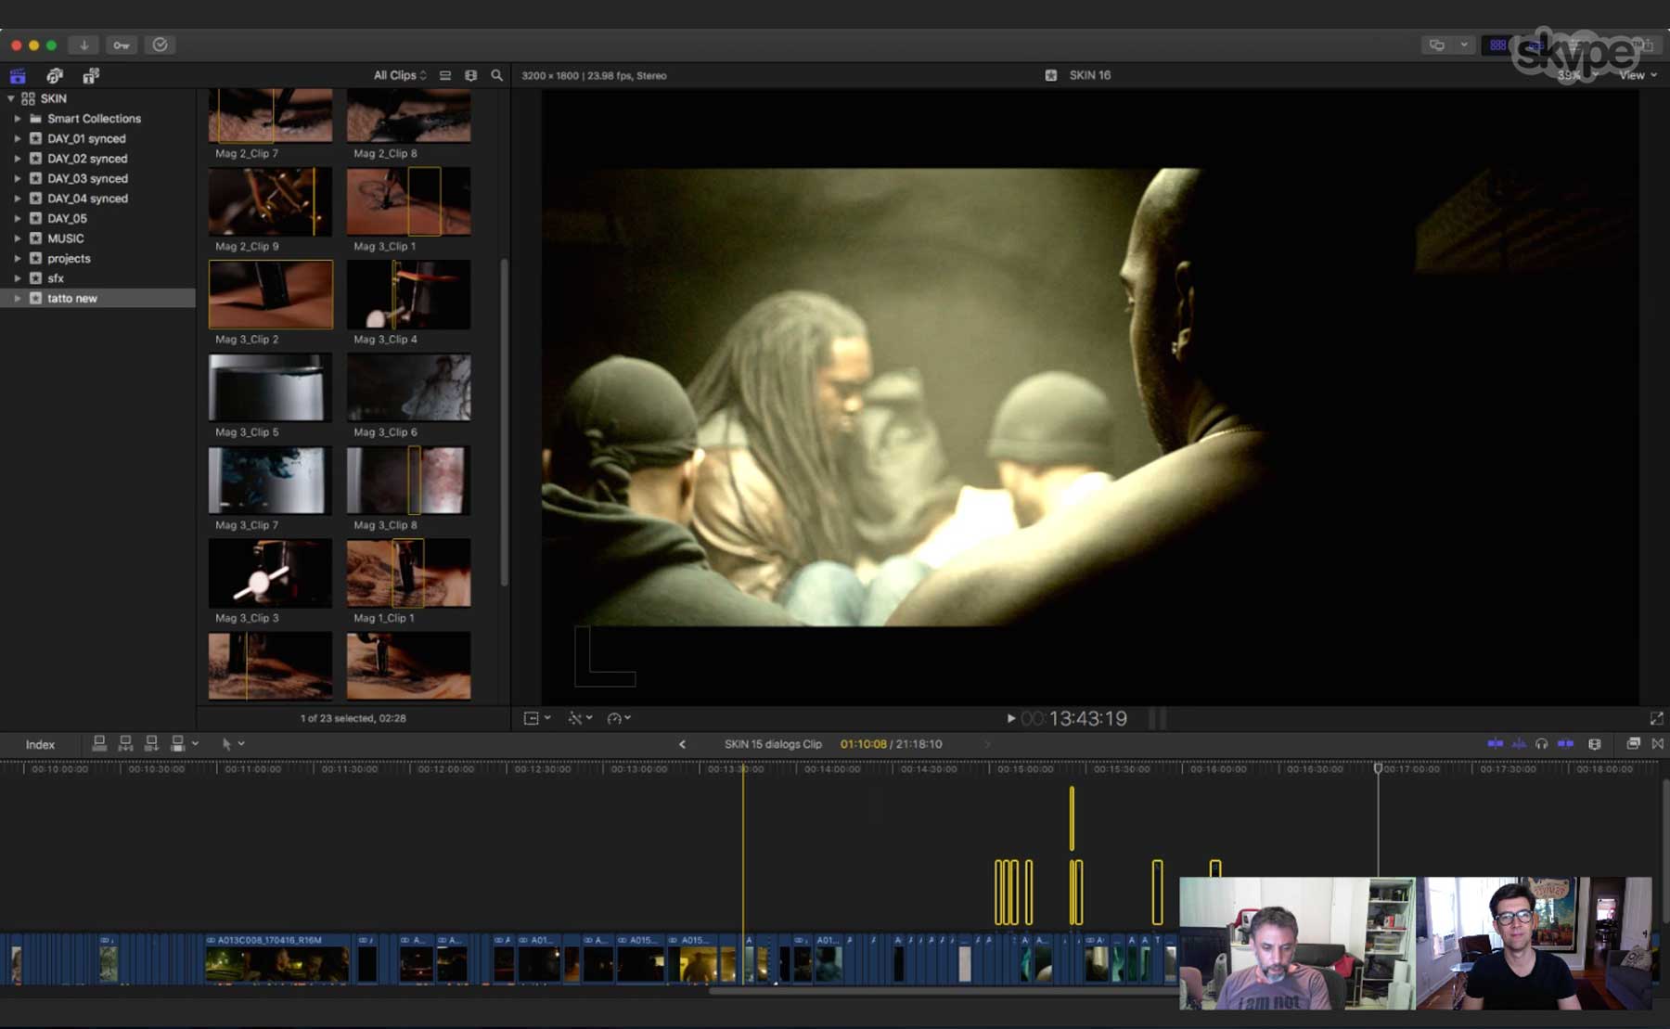
Task: Open clip appearance filmstrip options
Action: (471, 75)
